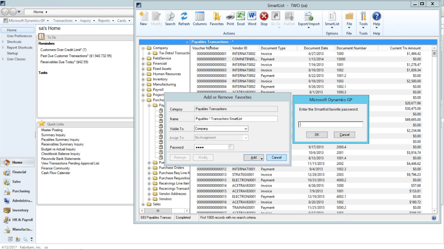The image size is (444, 250).
Task: Click the tree pane horizontal scrollbar right arrow
Action: (x=187, y=211)
